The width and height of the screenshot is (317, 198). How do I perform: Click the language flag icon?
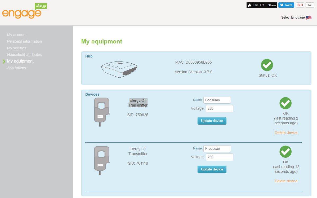click(309, 17)
